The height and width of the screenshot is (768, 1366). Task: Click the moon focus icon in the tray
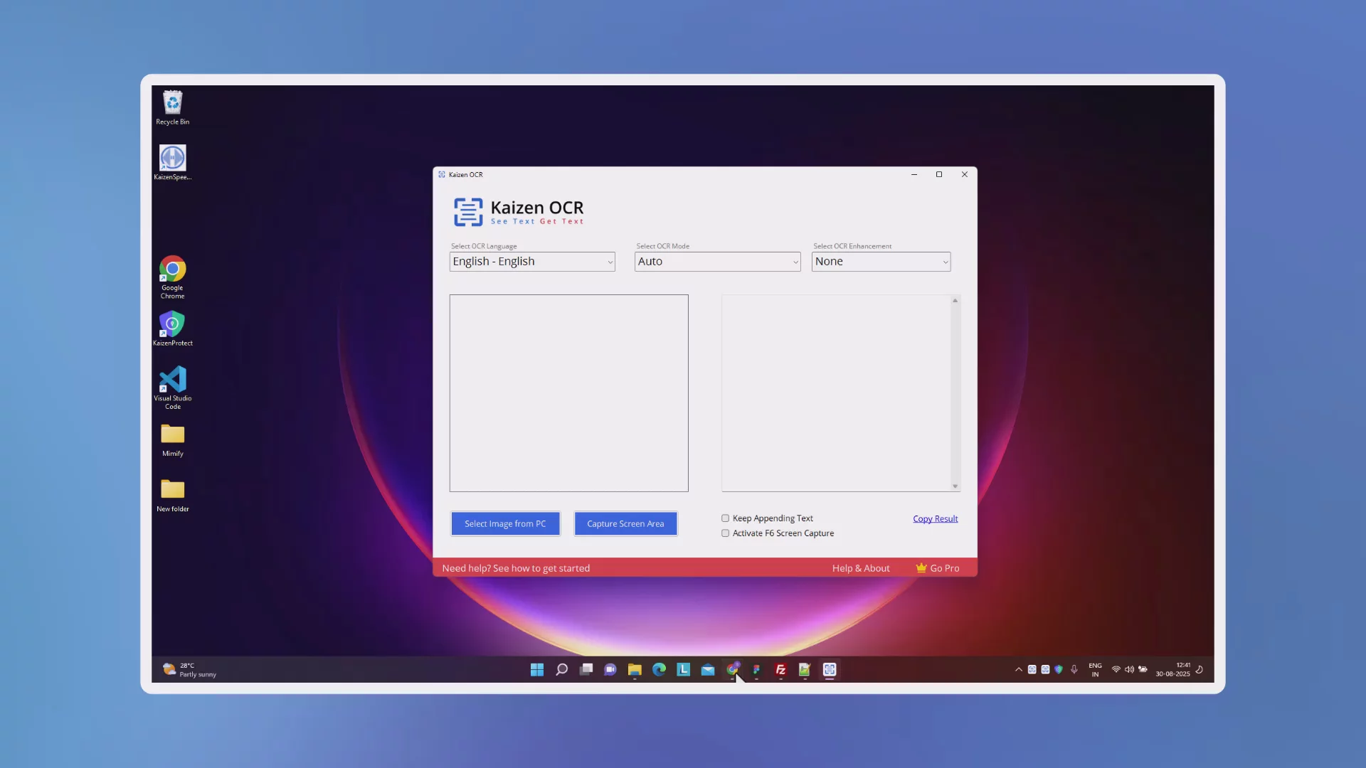pyautogui.click(x=1200, y=670)
